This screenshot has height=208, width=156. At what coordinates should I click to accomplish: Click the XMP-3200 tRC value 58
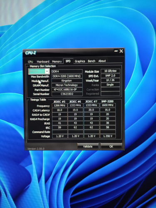[x=108, y=127]
